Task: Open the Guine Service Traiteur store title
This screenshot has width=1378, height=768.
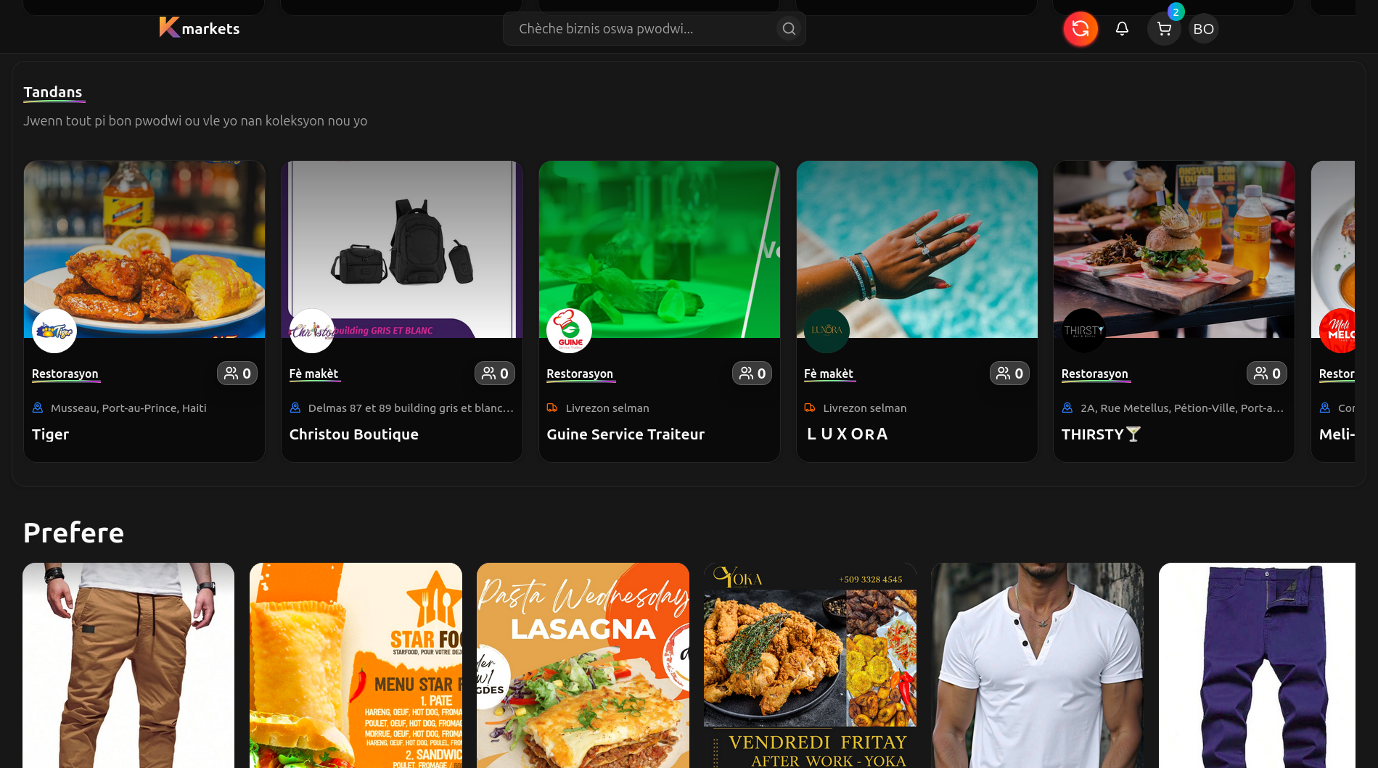Action: click(626, 434)
